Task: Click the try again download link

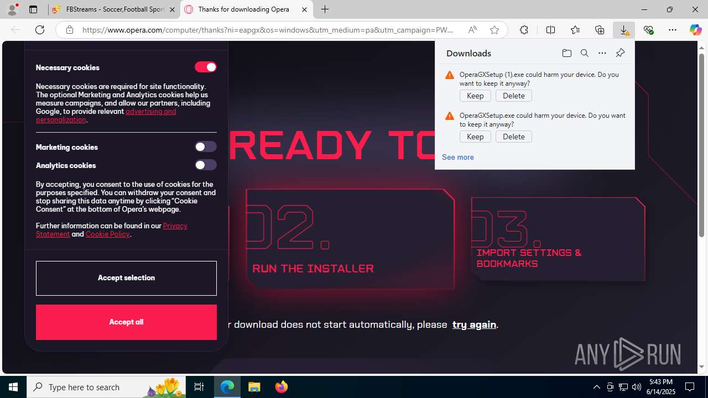Action: coord(474,324)
